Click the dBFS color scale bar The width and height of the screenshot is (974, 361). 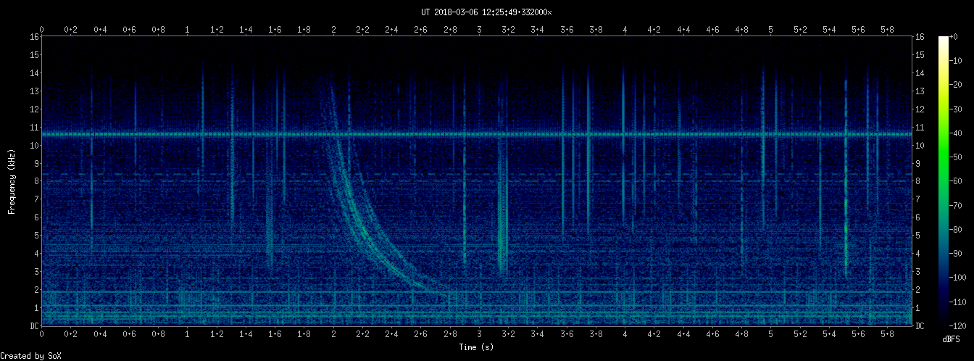[x=944, y=181]
